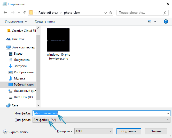The width and height of the screenshot is (172, 138).
Task: Open Creative Cloud Files in sidebar
Action: 21,31
